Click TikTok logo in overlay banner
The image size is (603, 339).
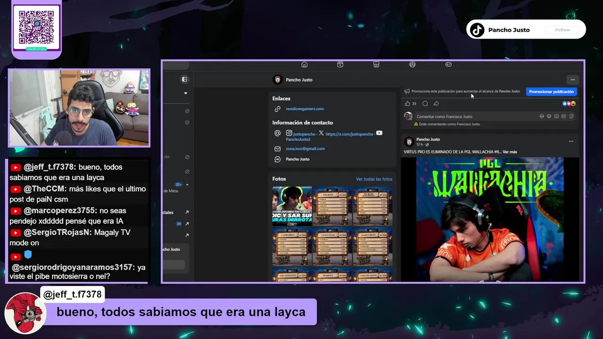(477, 30)
